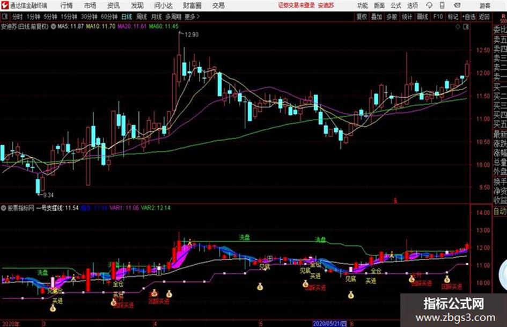Click the 多股 multi-stock button
507x327 pixels.
392,17
